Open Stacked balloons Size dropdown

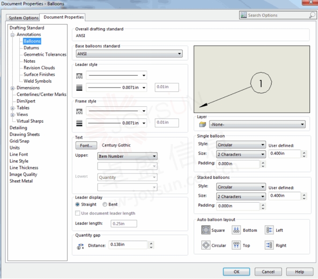(241, 197)
